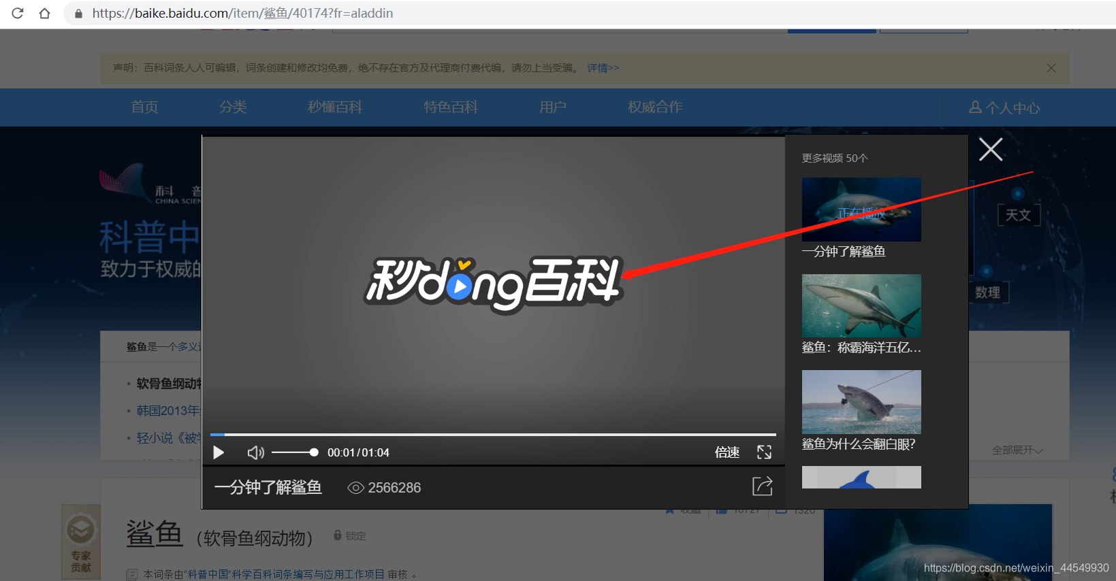Image resolution: width=1116 pixels, height=581 pixels.
Task: Share the video using share icon
Action: click(x=763, y=486)
